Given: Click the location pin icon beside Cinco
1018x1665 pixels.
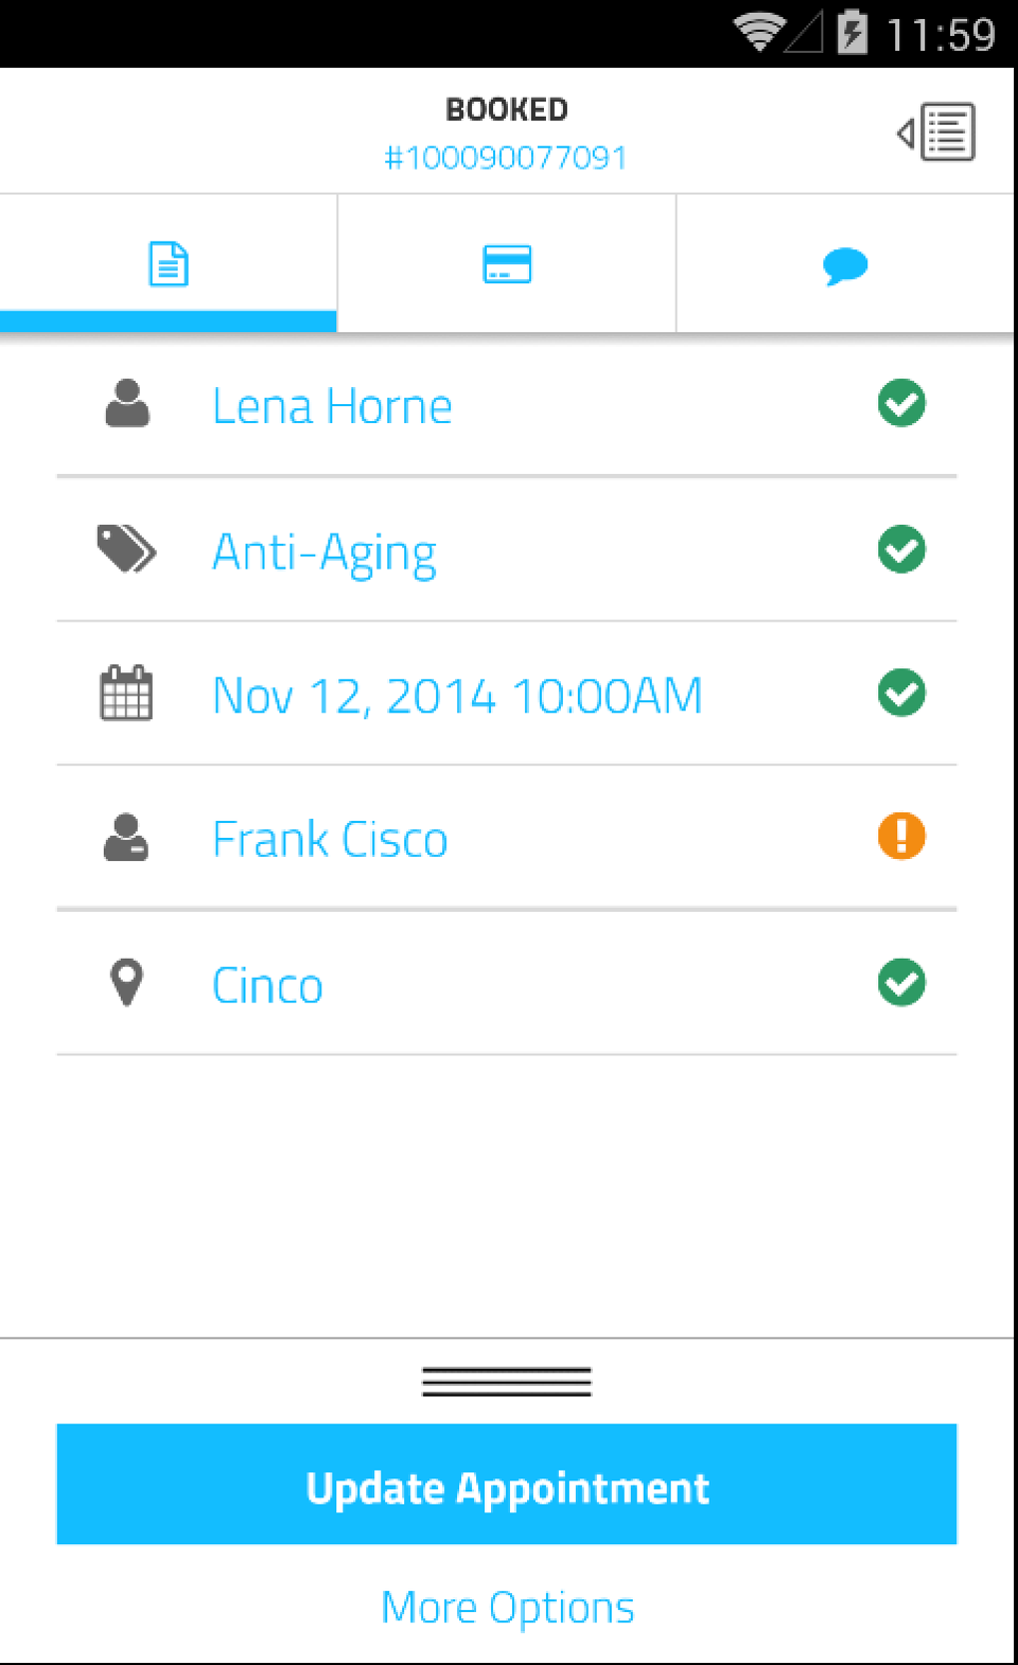Looking at the screenshot, I should 127,984.
